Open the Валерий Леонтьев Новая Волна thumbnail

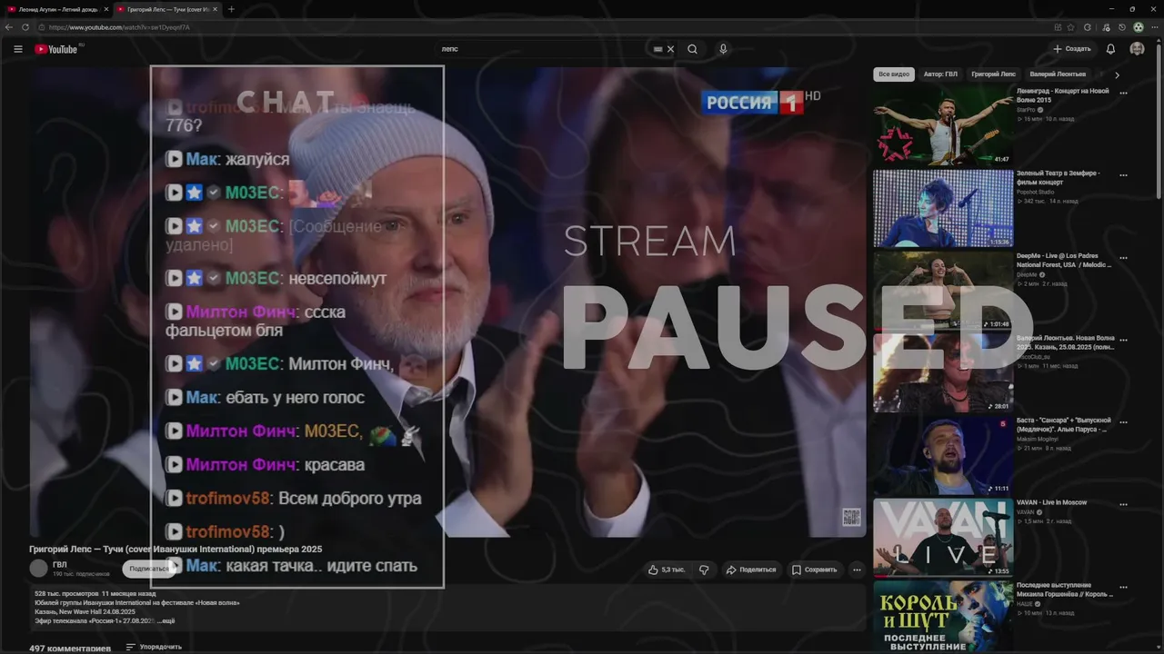click(x=943, y=372)
